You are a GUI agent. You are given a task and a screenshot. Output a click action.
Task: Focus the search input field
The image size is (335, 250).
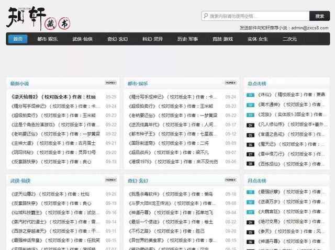click(x=255, y=16)
